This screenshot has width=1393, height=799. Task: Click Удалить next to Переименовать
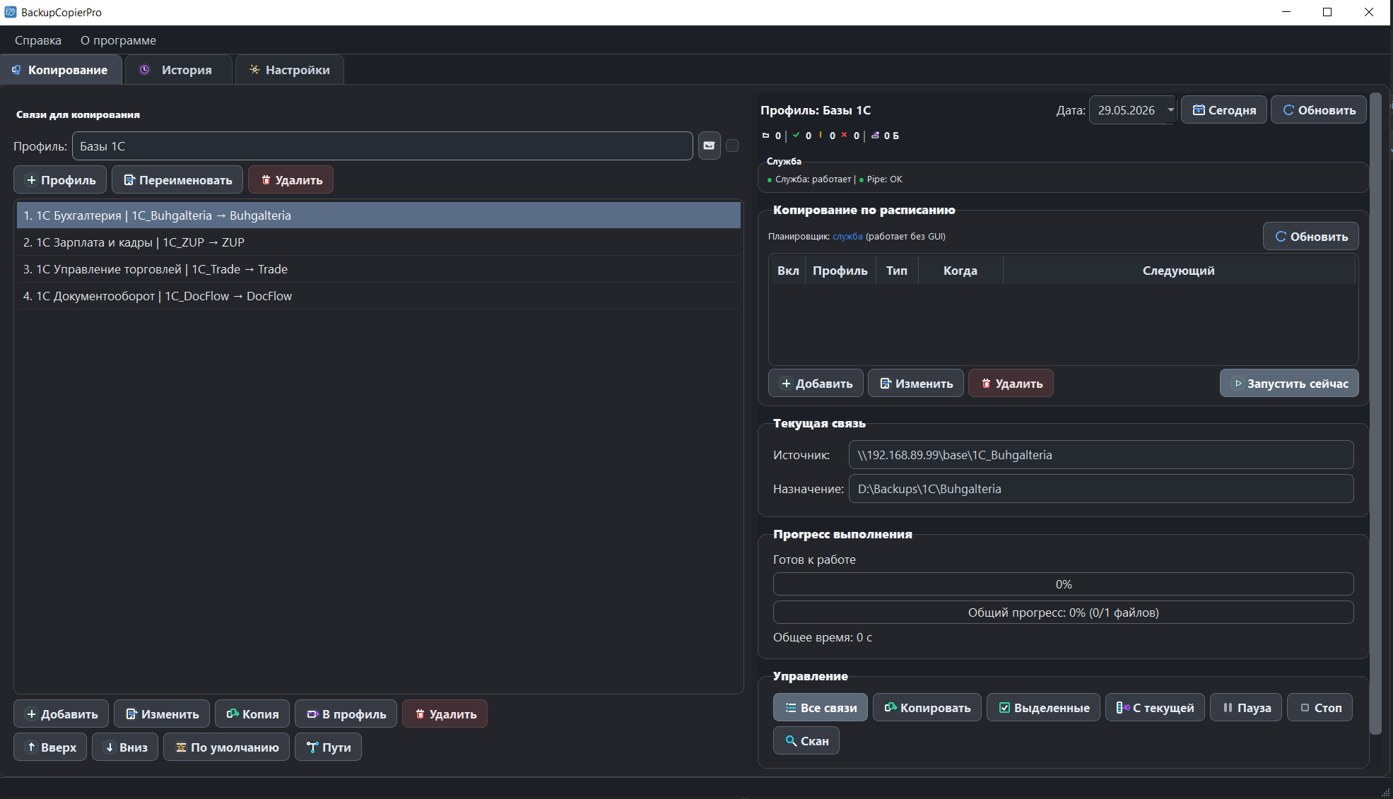(290, 180)
